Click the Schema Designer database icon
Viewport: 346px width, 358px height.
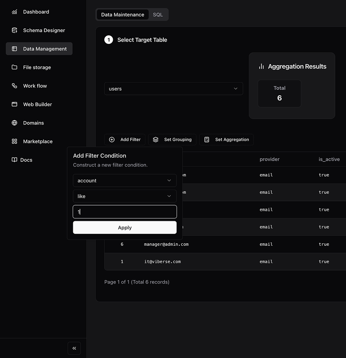pyautogui.click(x=14, y=30)
